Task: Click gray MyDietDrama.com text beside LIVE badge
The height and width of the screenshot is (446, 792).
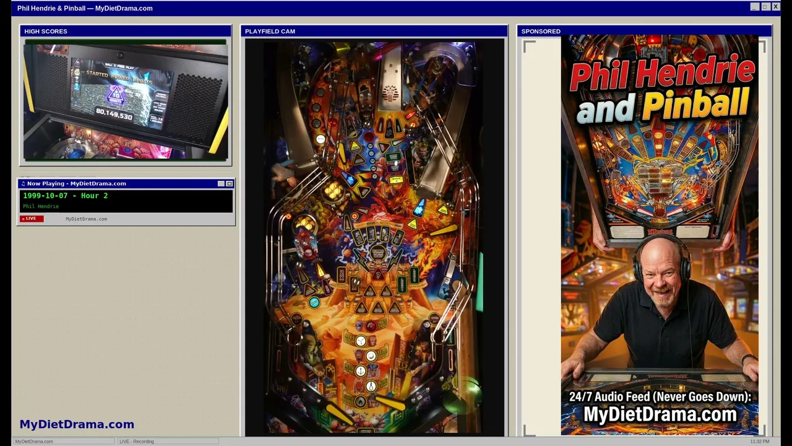Action: [x=86, y=219]
